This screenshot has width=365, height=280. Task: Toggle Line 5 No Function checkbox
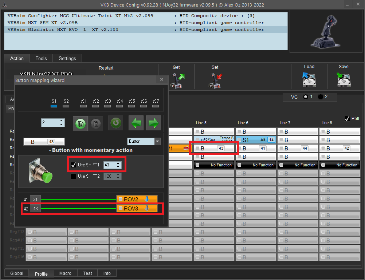click(197, 165)
